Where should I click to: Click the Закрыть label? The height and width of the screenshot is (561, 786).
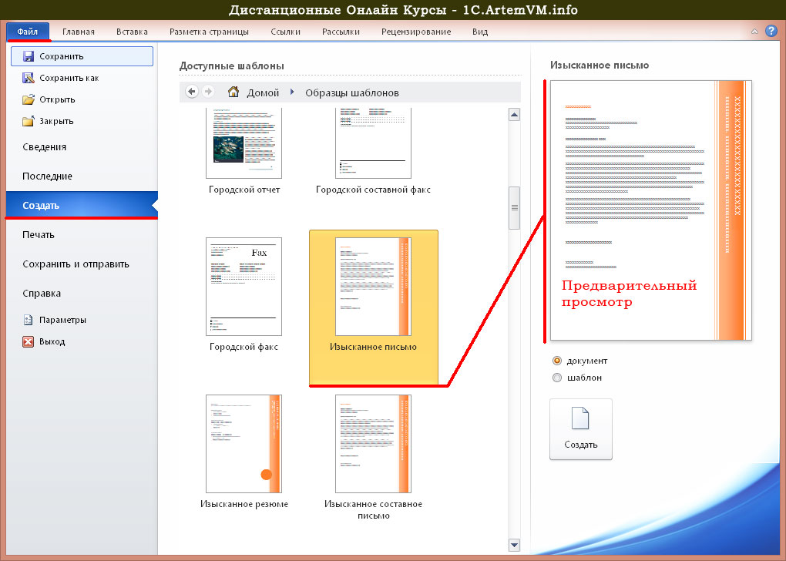click(x=56, y=121)
